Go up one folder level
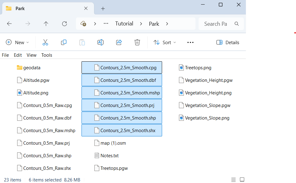 pos(46,24)
